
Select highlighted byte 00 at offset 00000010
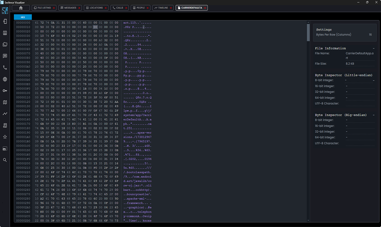95,27
